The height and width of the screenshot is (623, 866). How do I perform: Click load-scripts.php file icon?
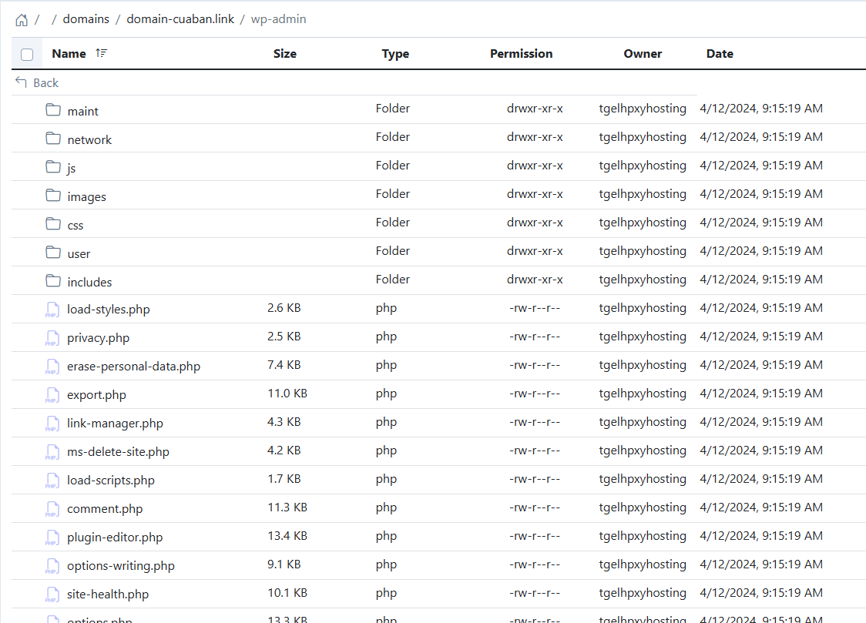52,481
